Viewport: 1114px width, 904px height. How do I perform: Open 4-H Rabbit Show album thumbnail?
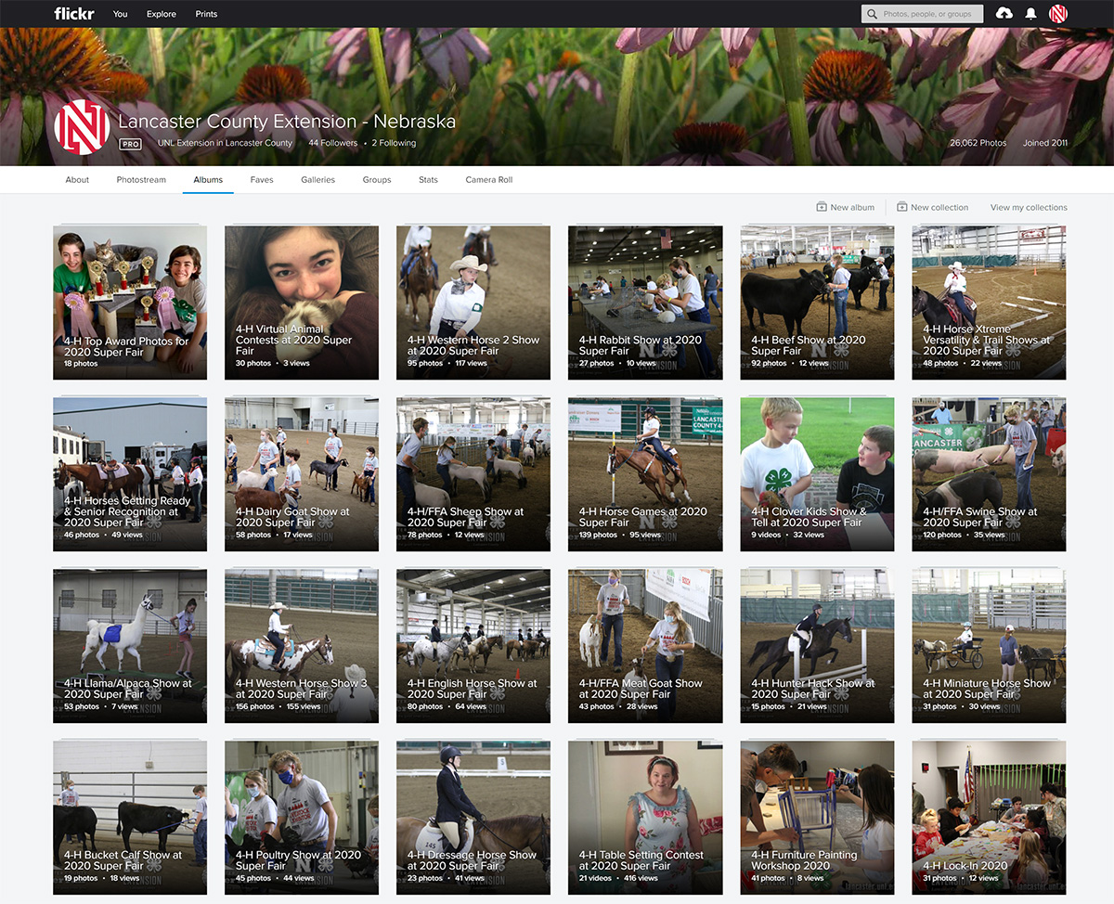[x=645, y=303]
